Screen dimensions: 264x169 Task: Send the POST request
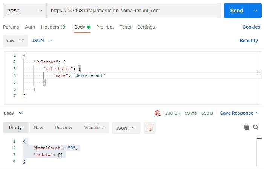coord(236,11)
